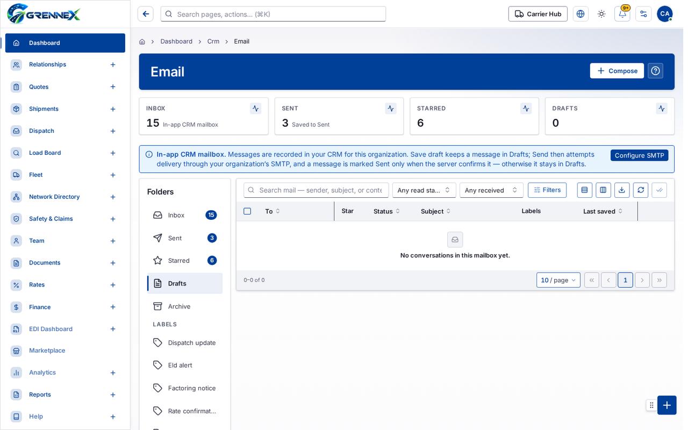Screen dimensions: 688x430
Task: Open the Filters button
Action: click(547, 190)
